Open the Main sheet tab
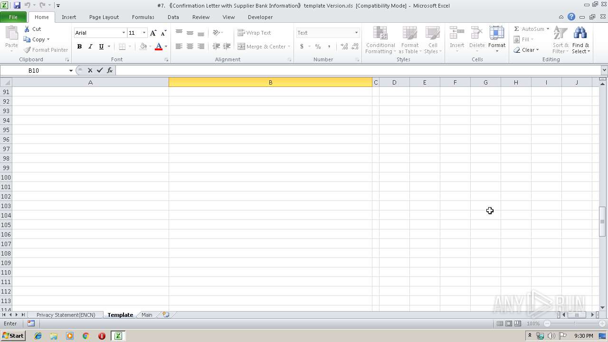This screenshot has width=608, height=342. click(147, 315)
